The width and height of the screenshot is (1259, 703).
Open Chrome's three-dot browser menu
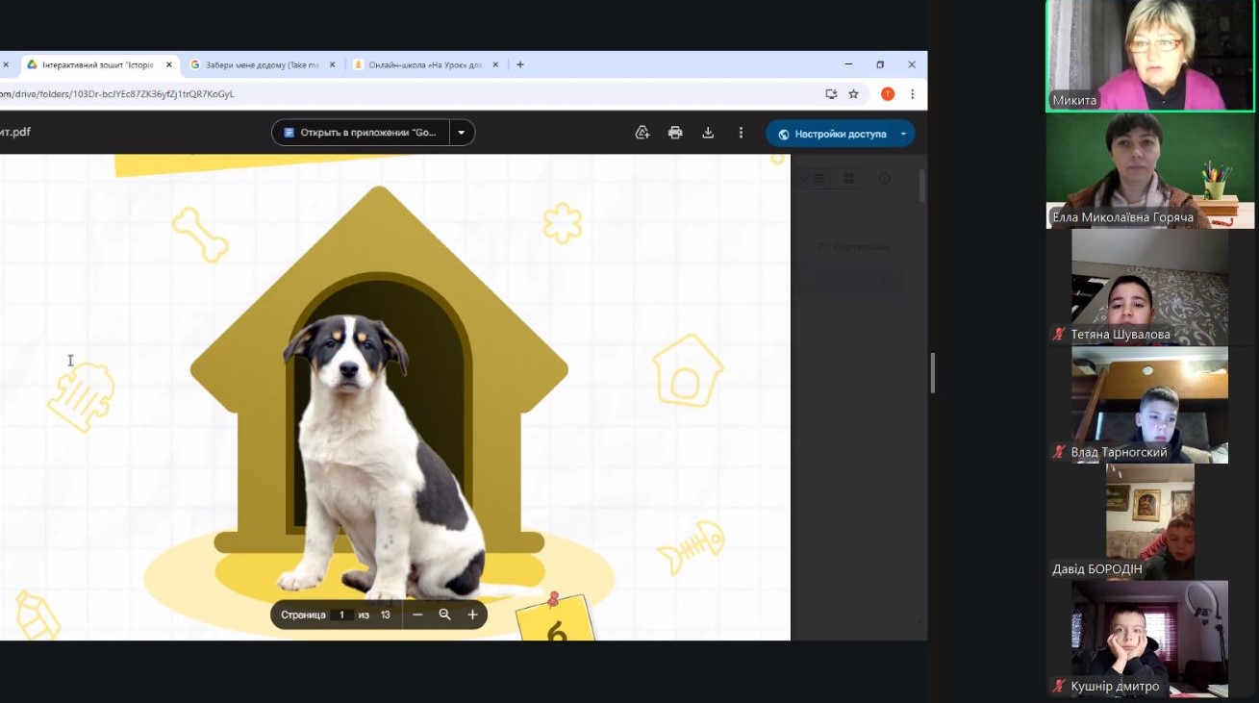tap(912, 94)
